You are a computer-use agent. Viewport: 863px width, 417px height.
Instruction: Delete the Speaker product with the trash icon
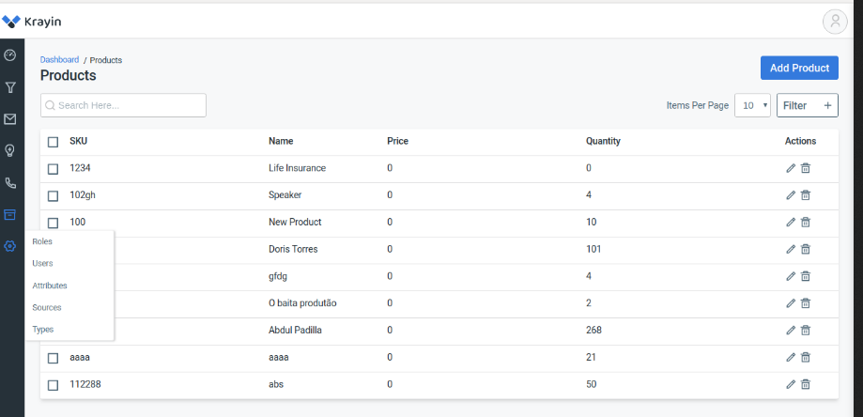point(805,194)
